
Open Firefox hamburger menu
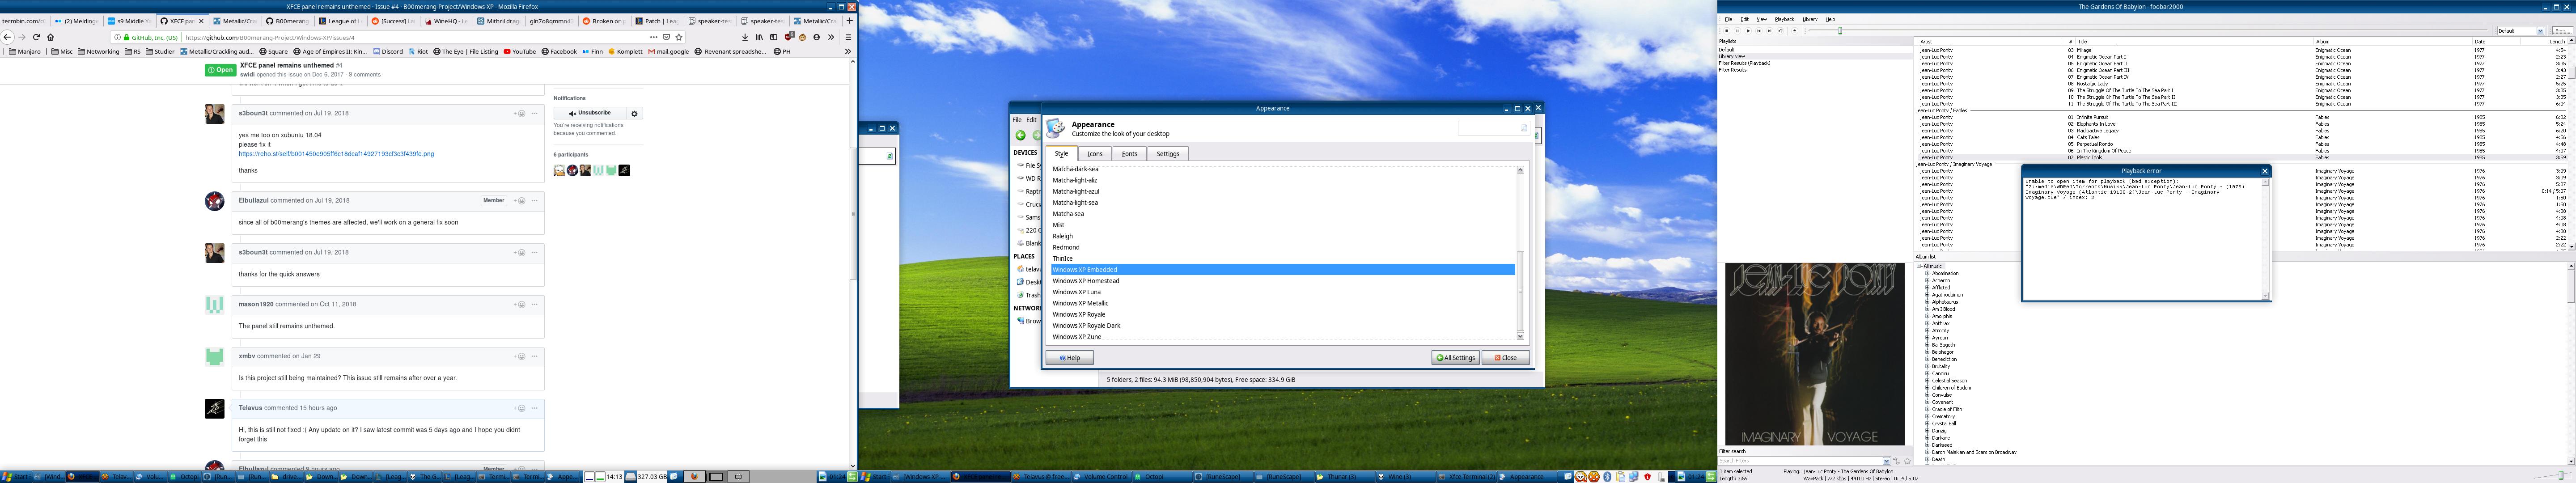click(849, 37)
